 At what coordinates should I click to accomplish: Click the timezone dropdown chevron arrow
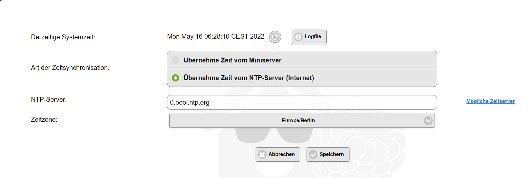pos(428,121)
